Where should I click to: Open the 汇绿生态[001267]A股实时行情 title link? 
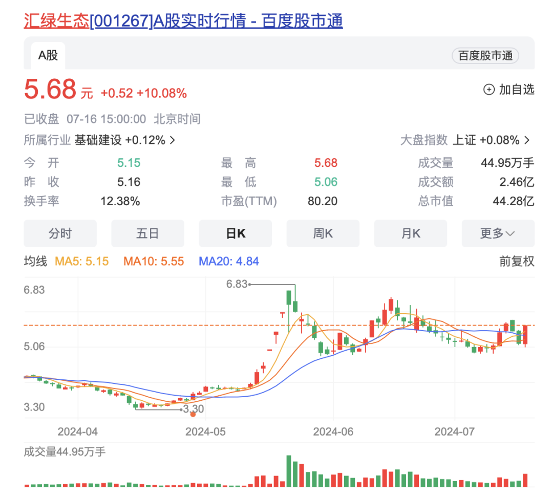(183, 20)
